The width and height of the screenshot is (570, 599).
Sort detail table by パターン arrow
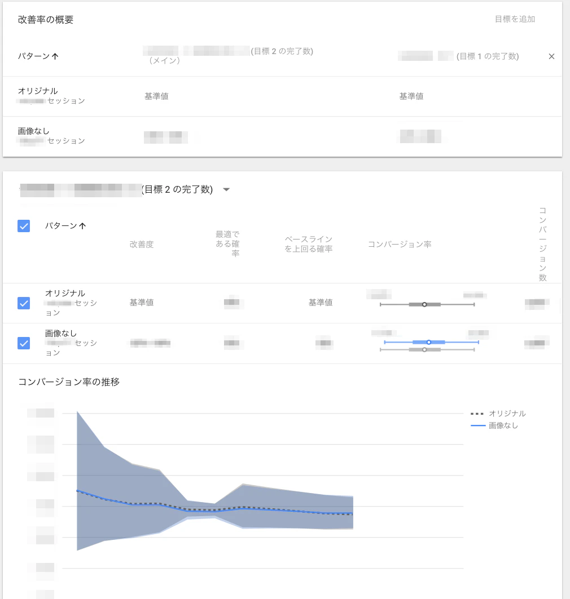[82, 226]
